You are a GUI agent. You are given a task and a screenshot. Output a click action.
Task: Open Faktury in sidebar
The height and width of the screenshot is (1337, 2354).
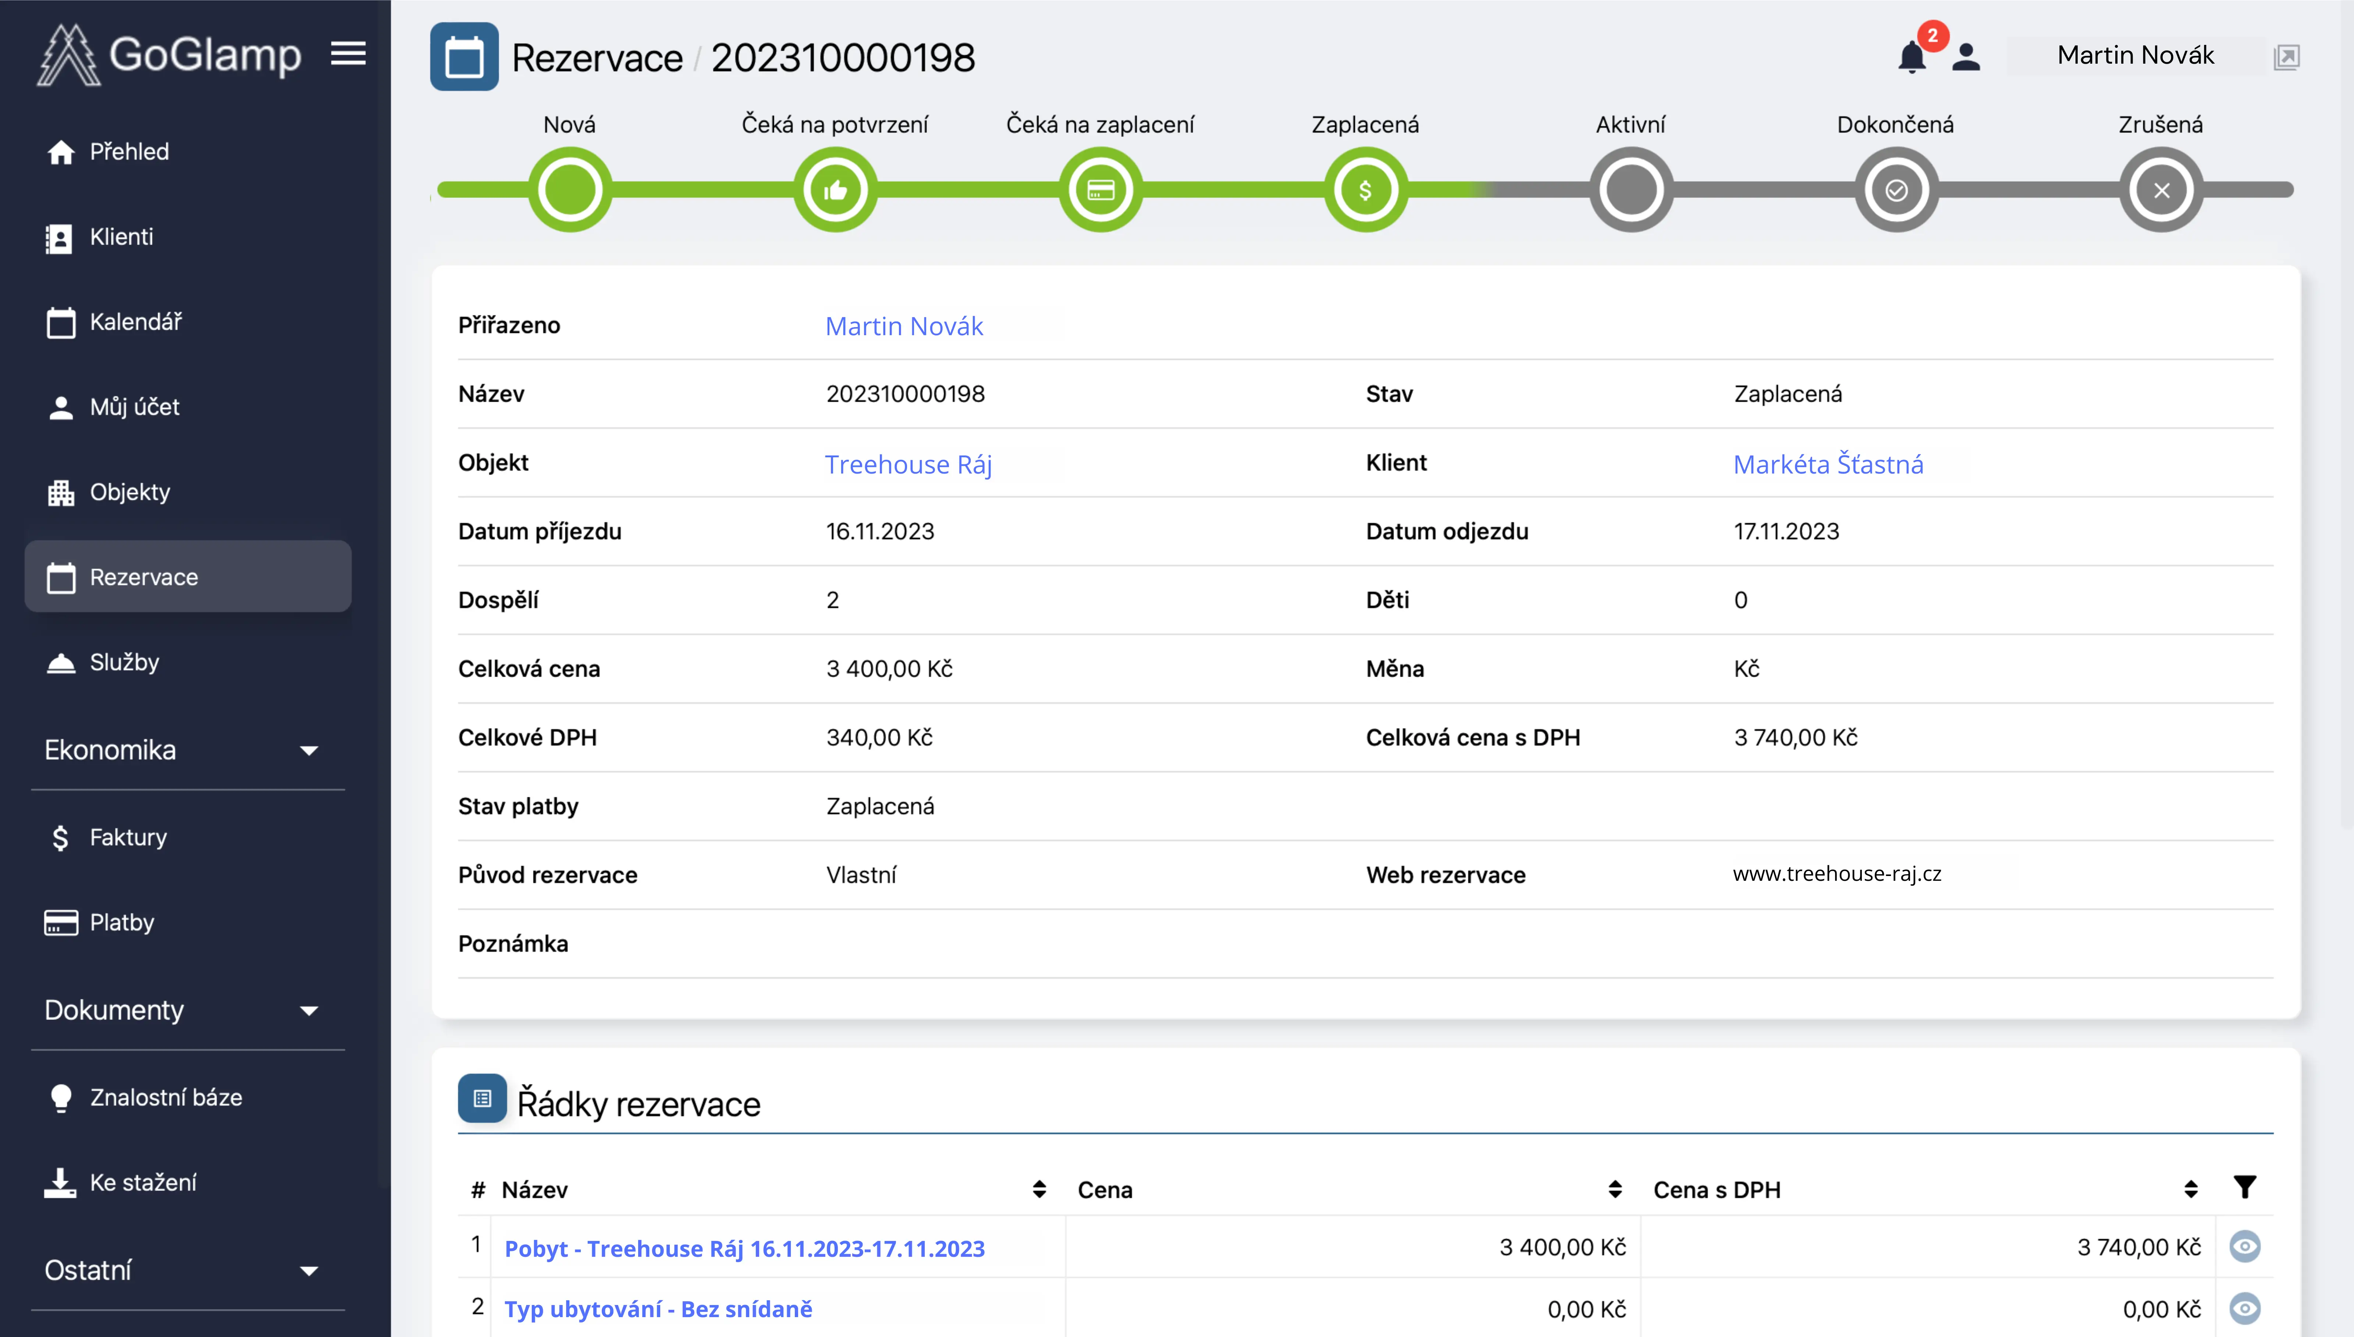(188, 837)
